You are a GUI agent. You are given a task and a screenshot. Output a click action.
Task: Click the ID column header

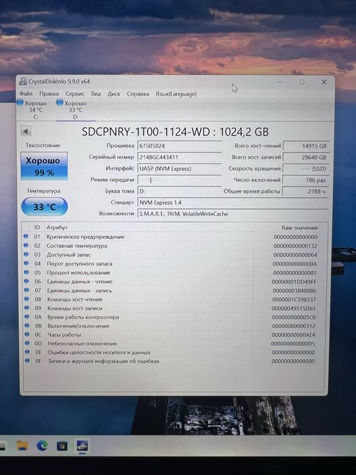(37, 227)
